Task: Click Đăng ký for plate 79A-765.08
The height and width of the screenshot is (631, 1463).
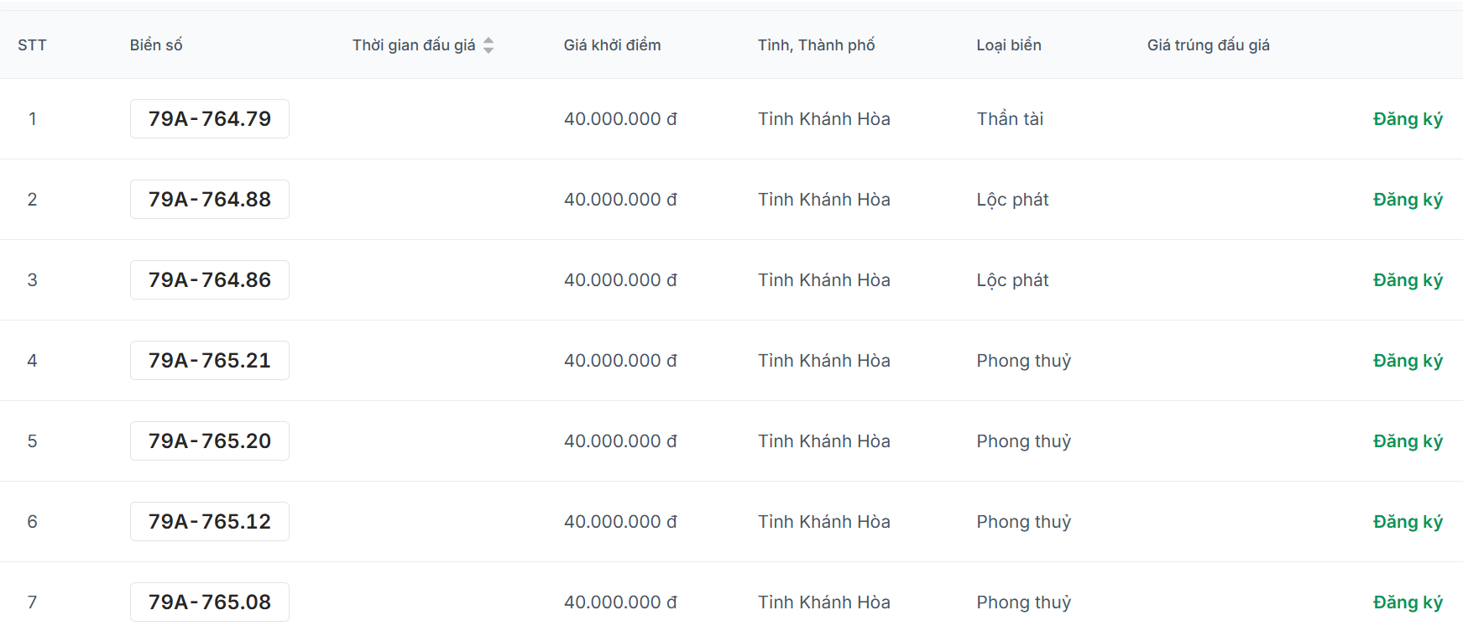Action: pyautogui.click(x=1408, y=602)
